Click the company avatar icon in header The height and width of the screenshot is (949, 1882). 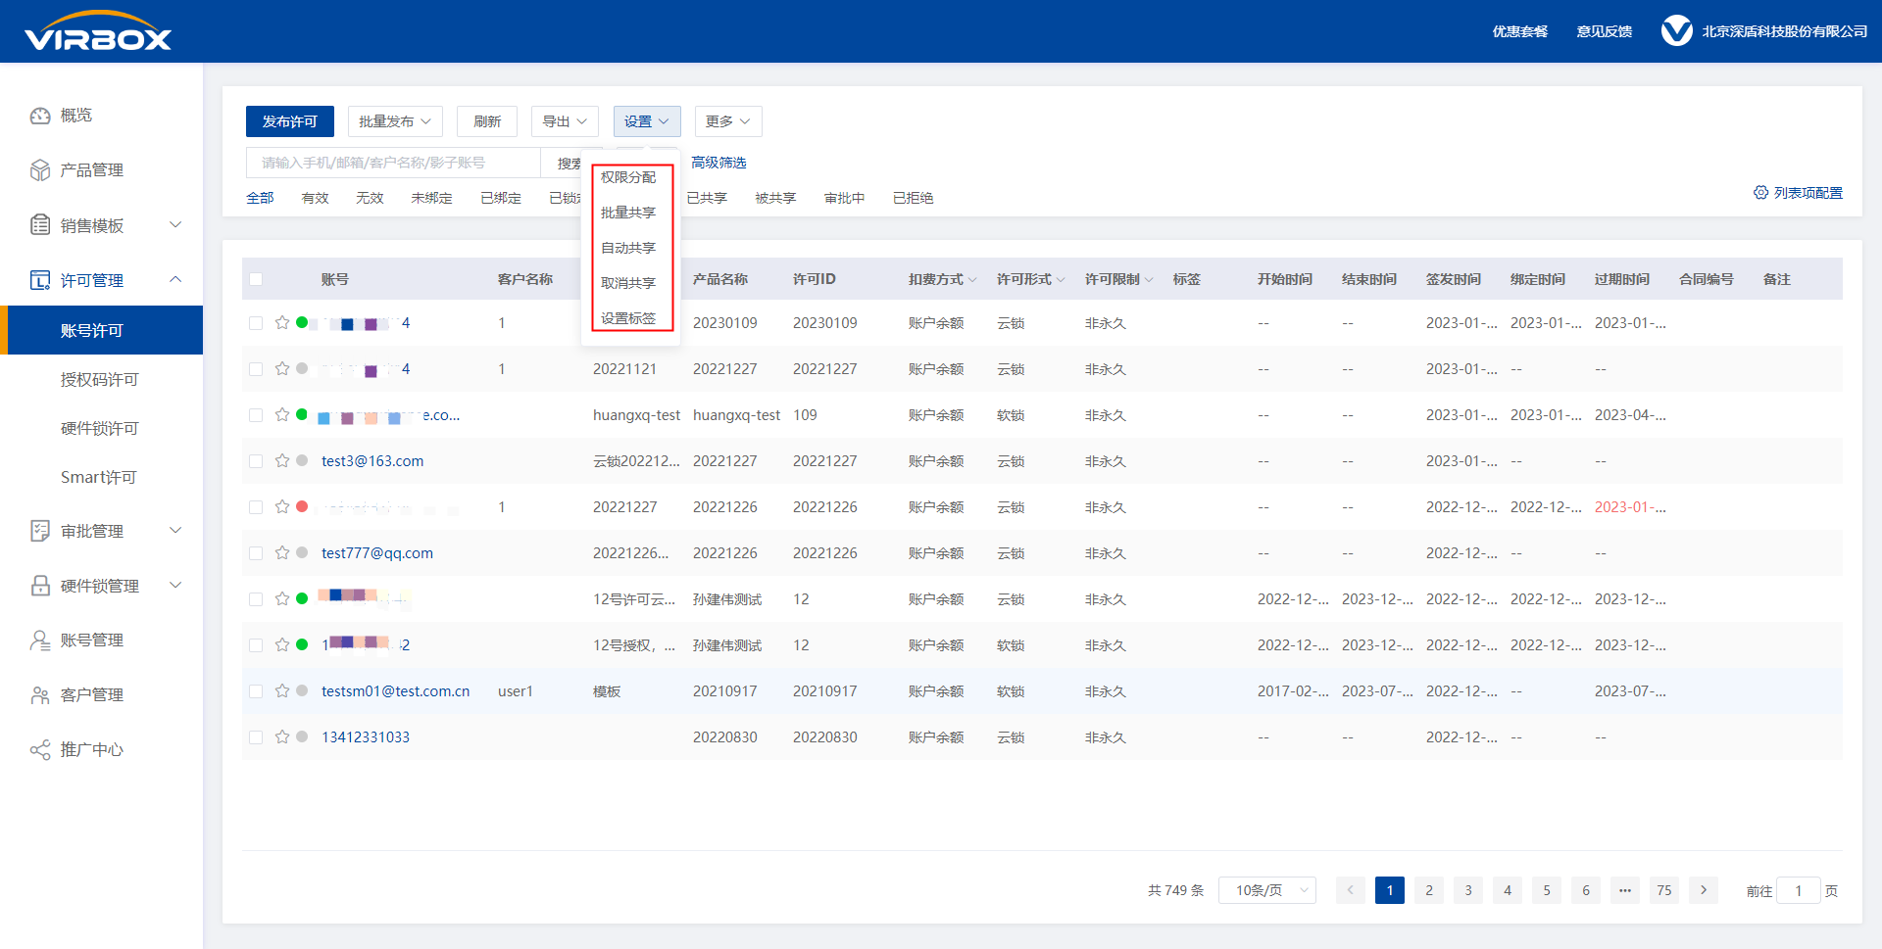click(1676, 31)
